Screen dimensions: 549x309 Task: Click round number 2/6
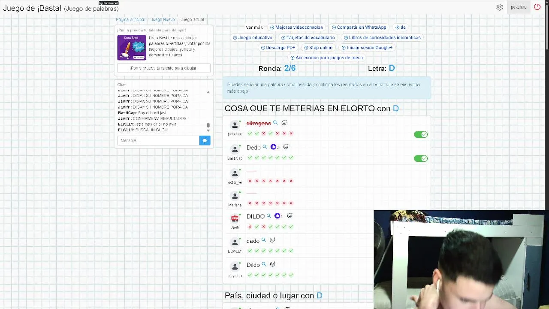pos(290,68)
